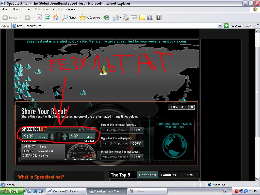The height and width of the screenshot is (195, 260).
Task: Click the What is Speedtest.net? heading
Action: point(41,177)
